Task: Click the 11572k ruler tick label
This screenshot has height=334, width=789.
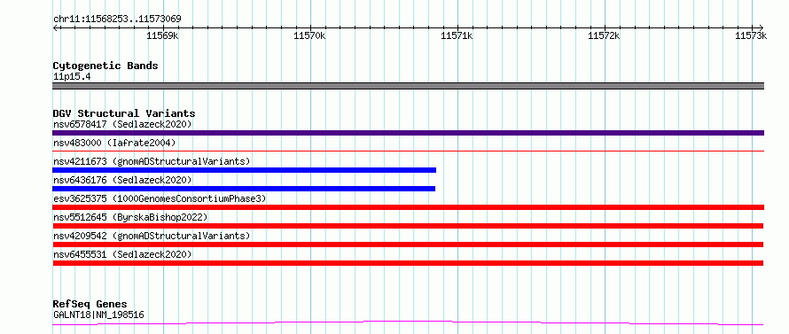Action: click(x=604, y=35)
